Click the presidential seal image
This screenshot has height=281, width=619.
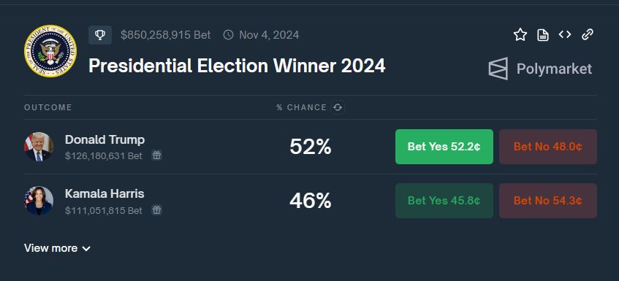pyautogui.click(x=50, y=51)
